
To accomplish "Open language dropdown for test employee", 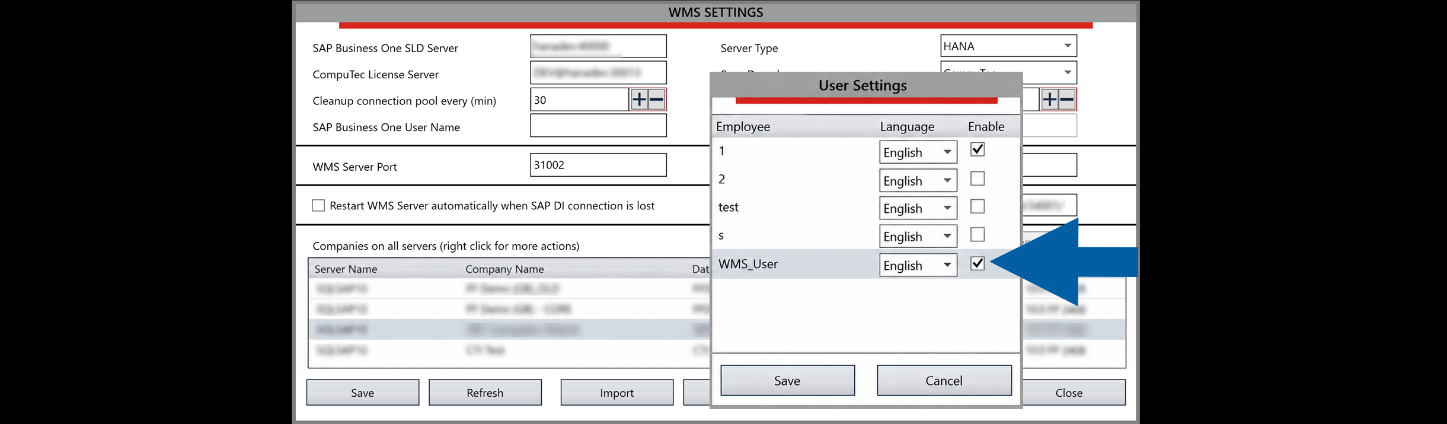I will tap(918, 208).
